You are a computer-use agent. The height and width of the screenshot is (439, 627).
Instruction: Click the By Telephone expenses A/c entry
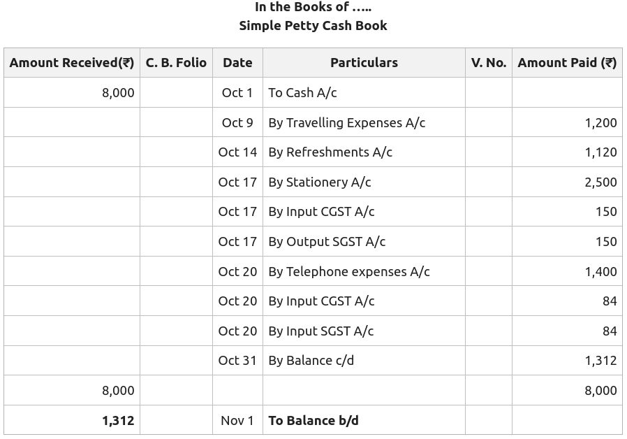(x=349, y=271)
